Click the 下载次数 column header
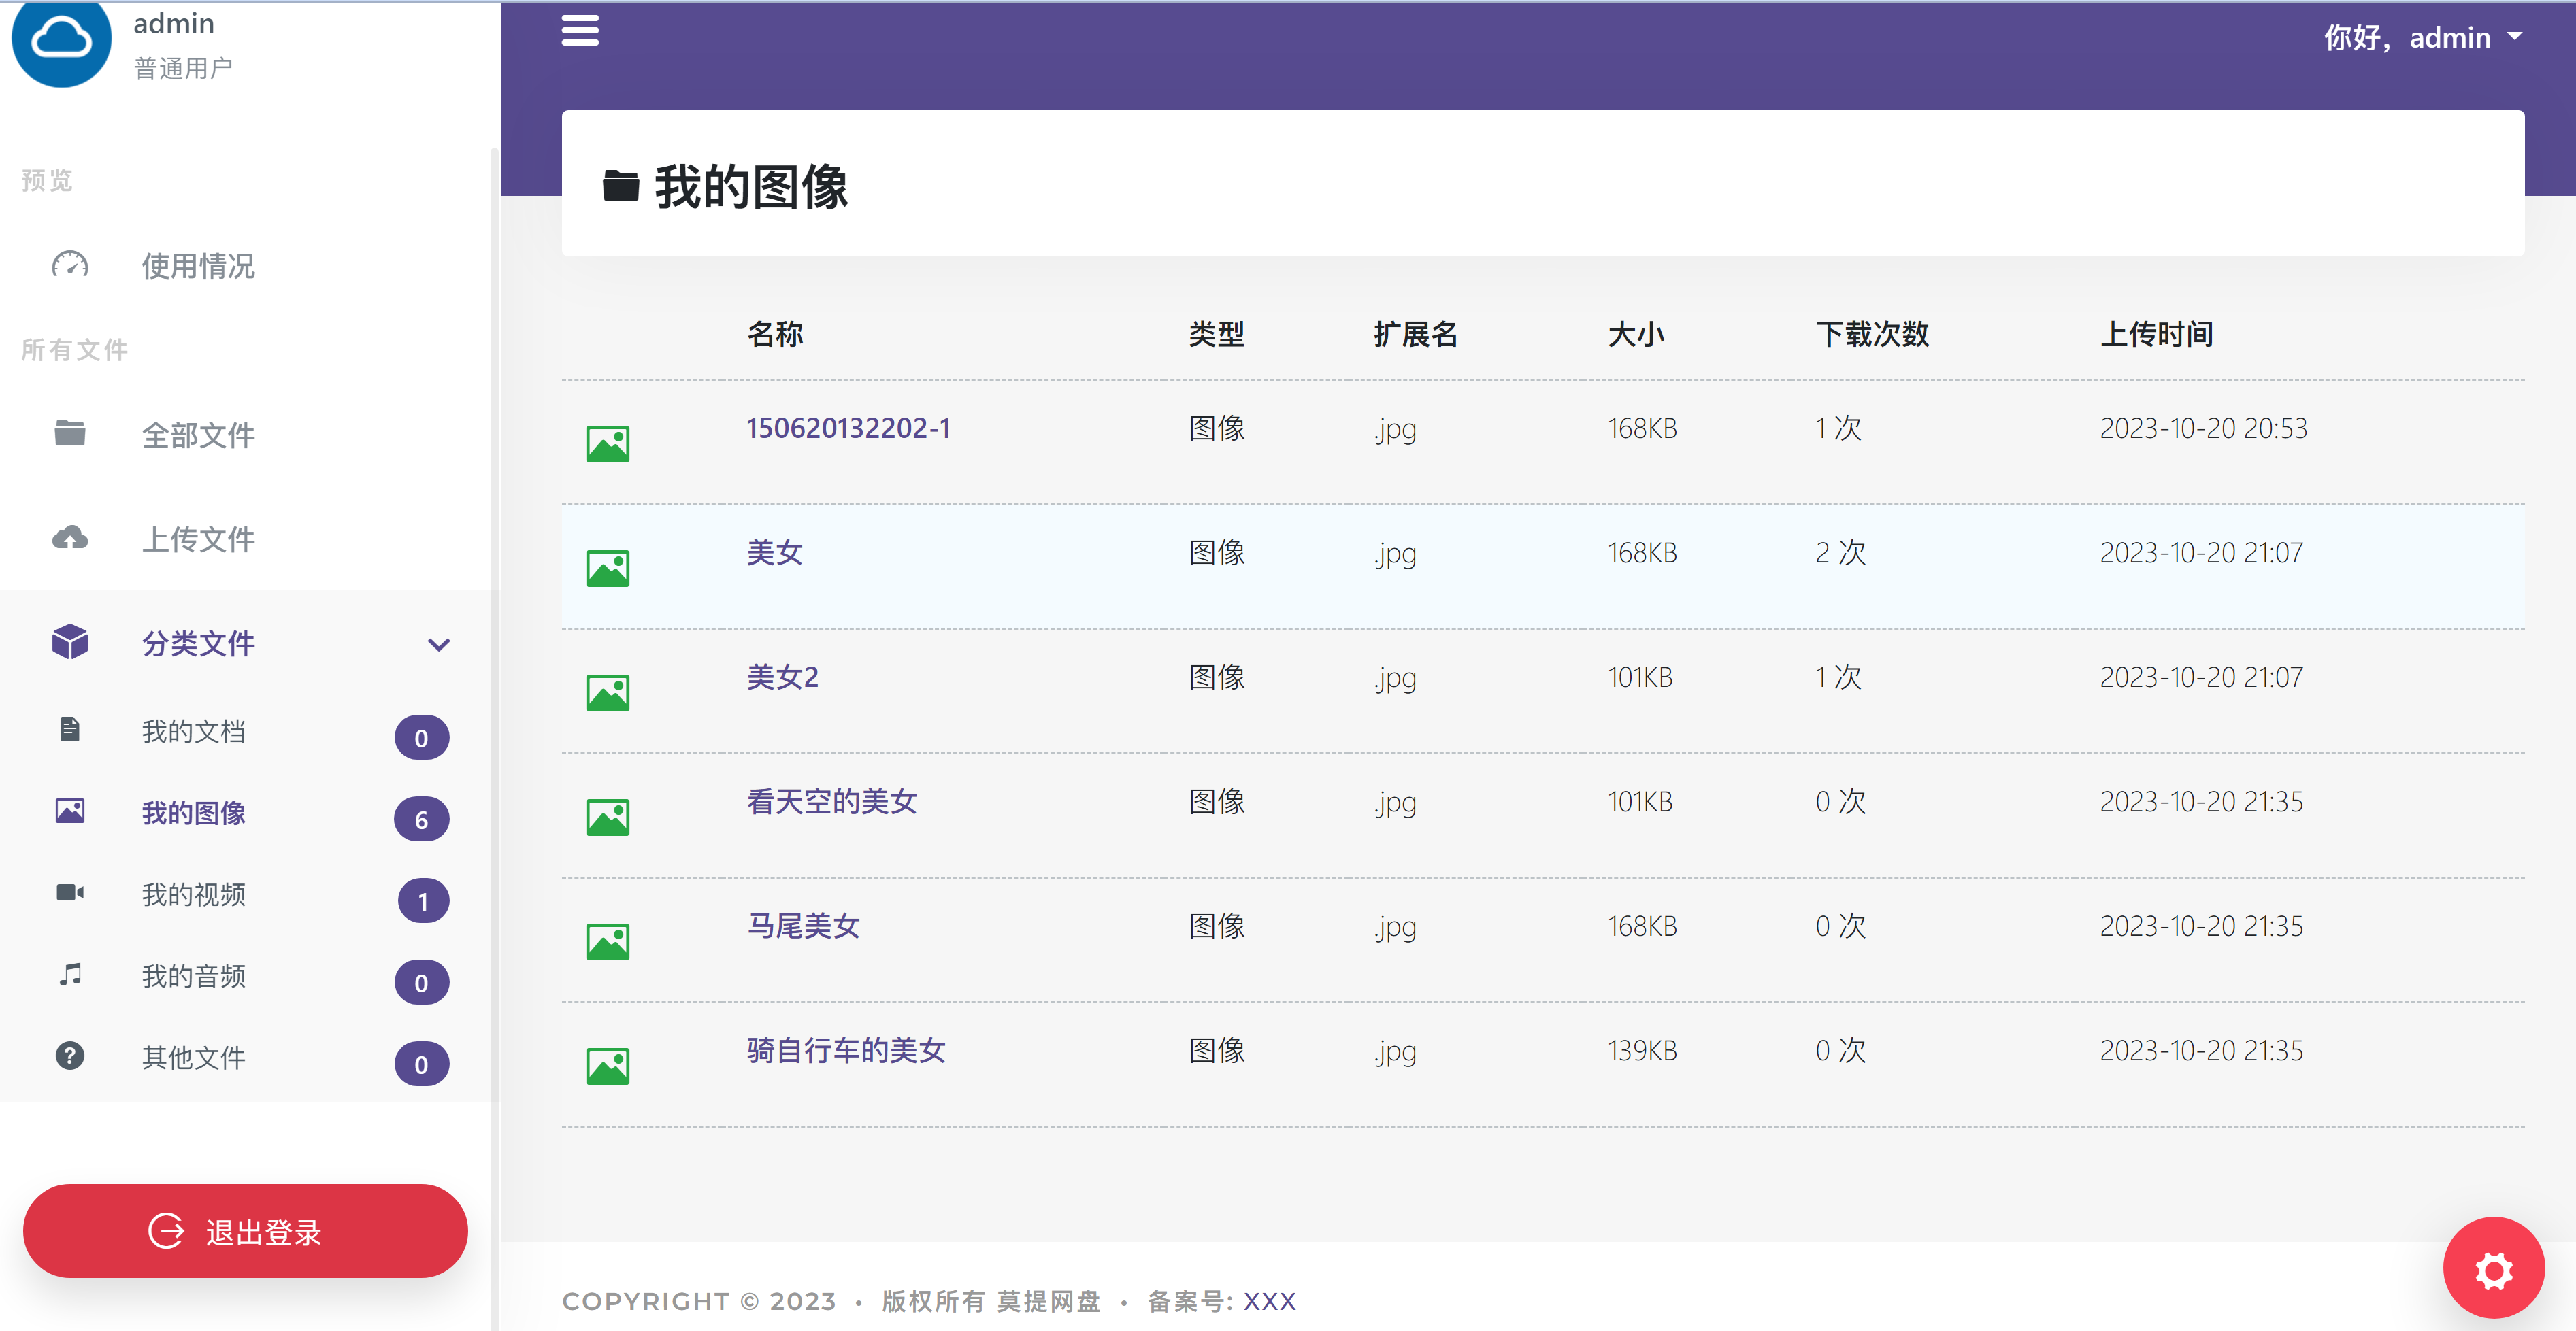 click(1872, 334)
